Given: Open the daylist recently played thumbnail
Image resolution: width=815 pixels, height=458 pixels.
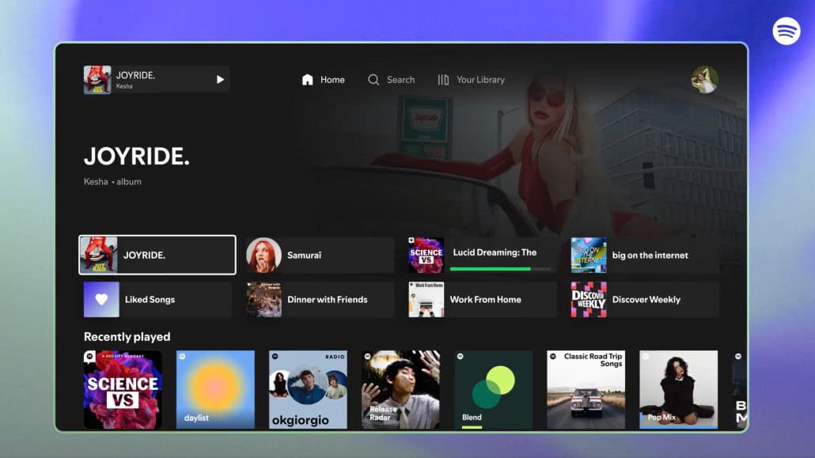Looking at the screenshot, I should click(215, 389).
